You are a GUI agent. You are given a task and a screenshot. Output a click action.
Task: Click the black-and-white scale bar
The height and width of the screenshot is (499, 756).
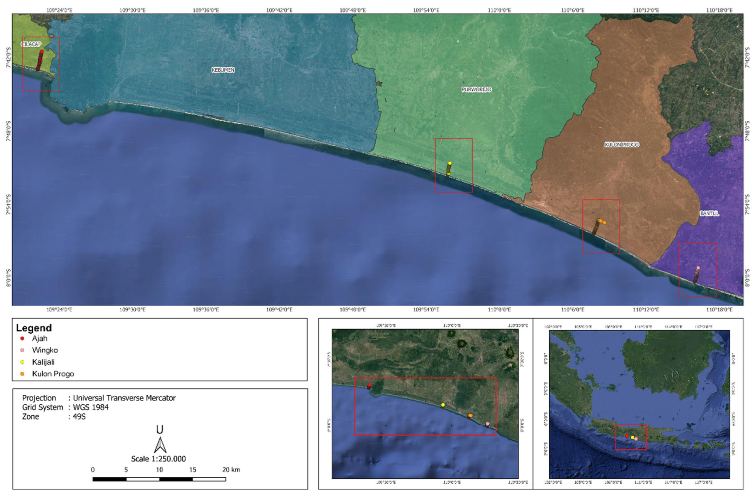159,479
